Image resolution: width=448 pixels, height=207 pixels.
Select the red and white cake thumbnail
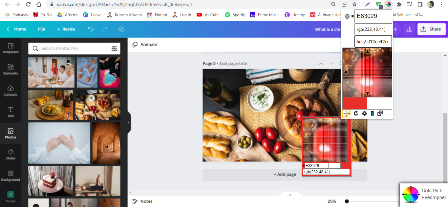51,181
